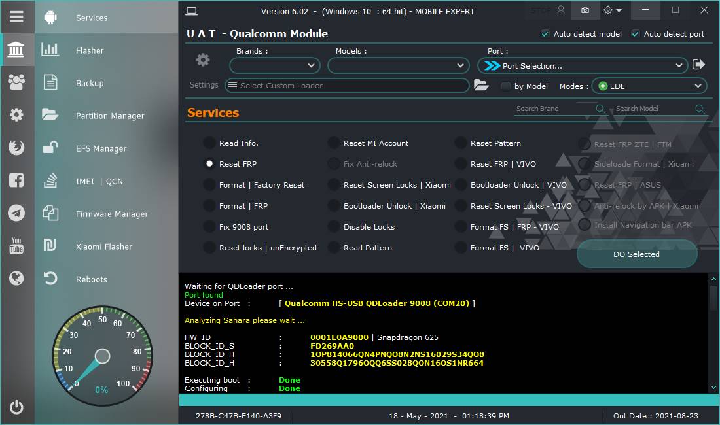
Task: Click the power icon at bottom left
Action: point(16,407)
